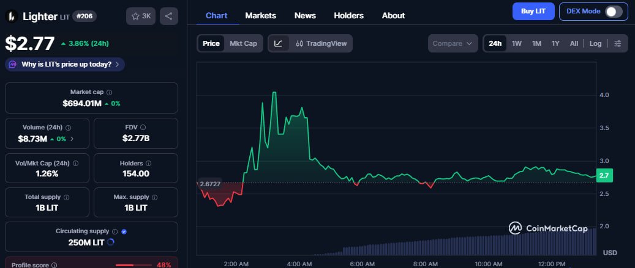Open the Holders tab

click(348, 16)
